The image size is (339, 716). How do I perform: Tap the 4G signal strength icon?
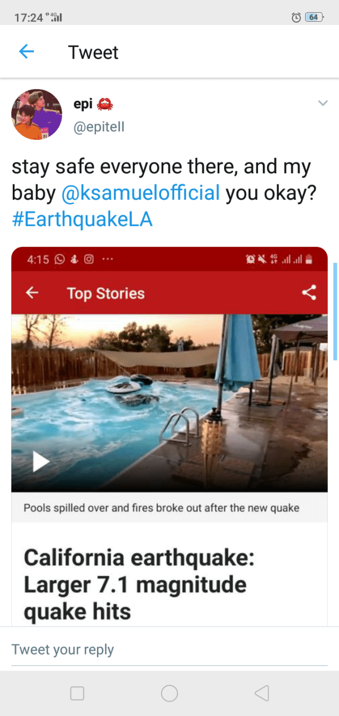[56, 17]
